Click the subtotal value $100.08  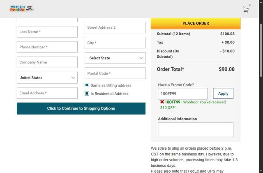[x=227, y=34]
